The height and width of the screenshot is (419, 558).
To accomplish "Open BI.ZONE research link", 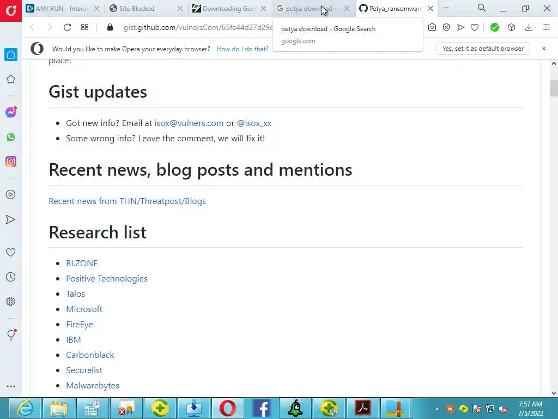I will [x=82, y=264].
